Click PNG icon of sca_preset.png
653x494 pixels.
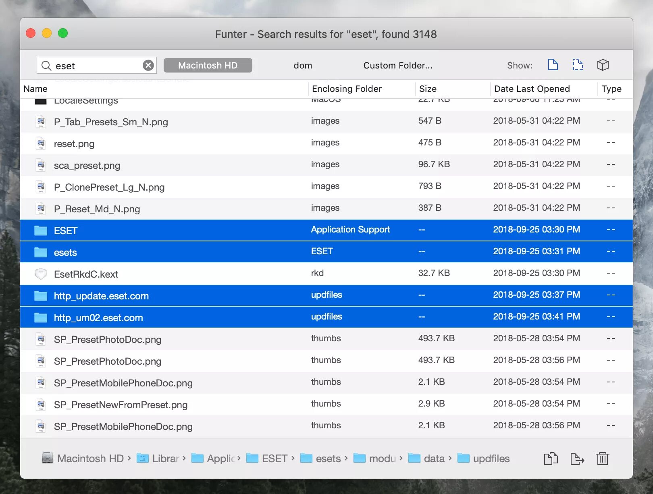point(41,165)
